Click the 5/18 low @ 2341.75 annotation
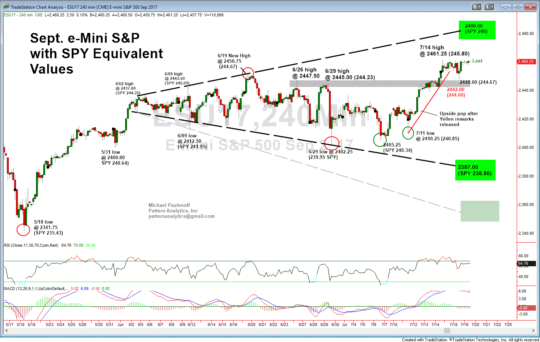 pyautogui.click(x=48, y=227)
